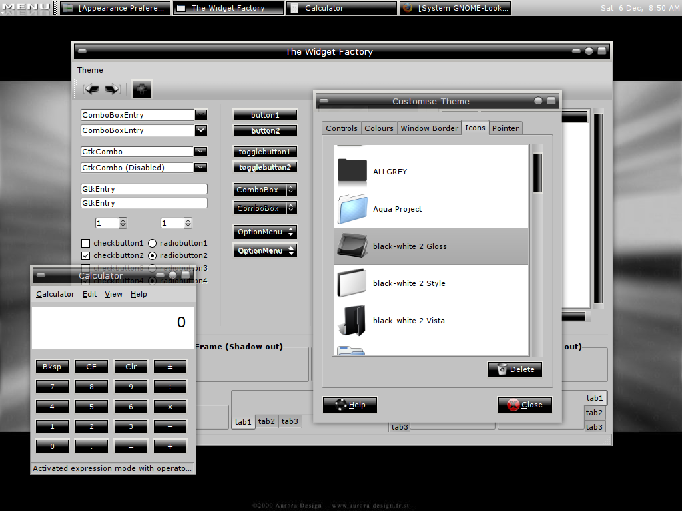Click the vertical scrollbar in Widget Factory right pane
This screenshot has width=682, height=511.
click(599, 208)
